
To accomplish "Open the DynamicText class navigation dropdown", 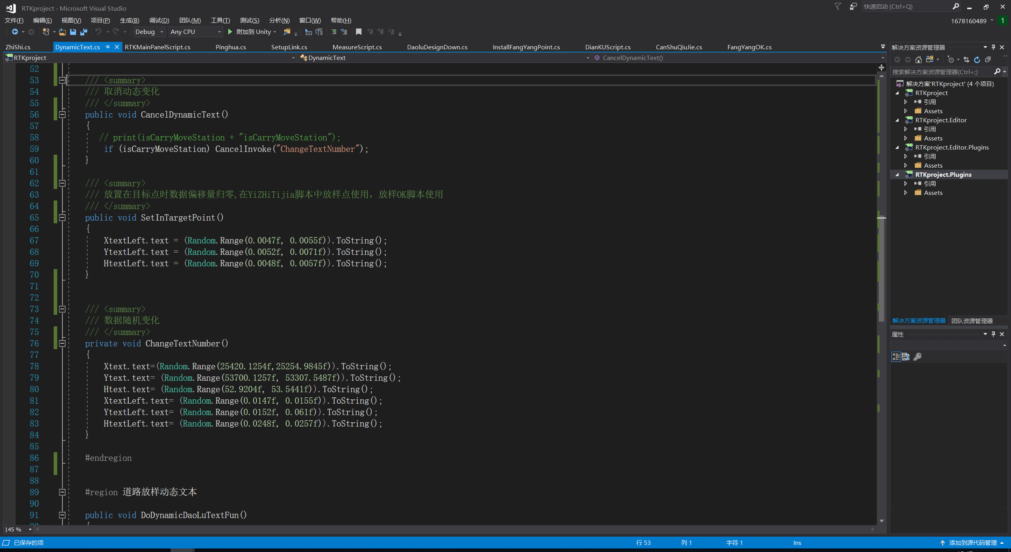I will [x=445, y=58].
